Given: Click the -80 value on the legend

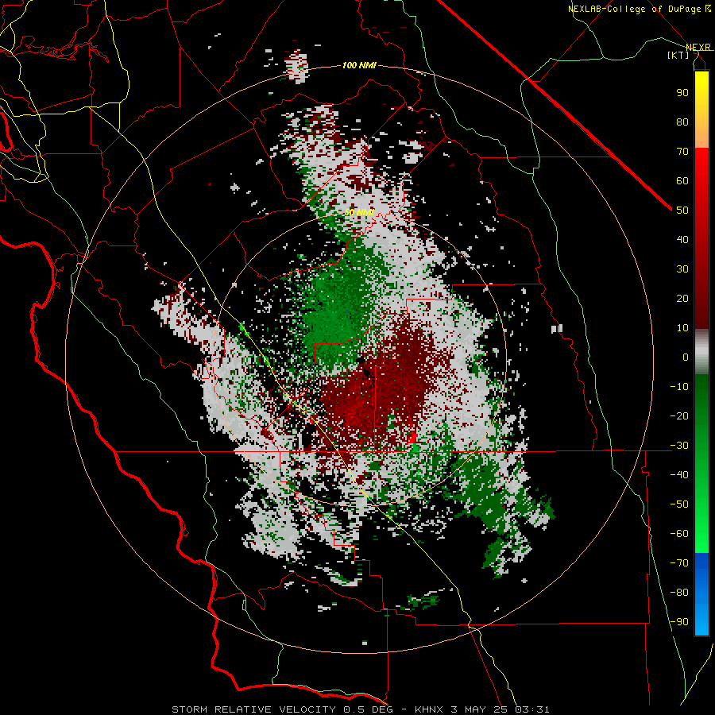Looking at the screenshot, I should pyautogui.click(x=679, y=593).
